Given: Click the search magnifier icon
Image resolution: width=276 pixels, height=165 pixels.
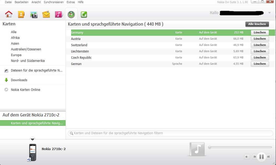Looking at the screenshot, I should tap(71, 133).
